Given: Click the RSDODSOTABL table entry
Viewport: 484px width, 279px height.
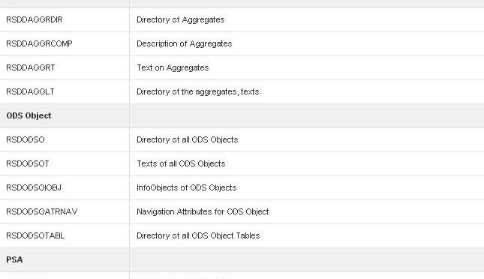Looking at the screenshot, I should (35, 236).
